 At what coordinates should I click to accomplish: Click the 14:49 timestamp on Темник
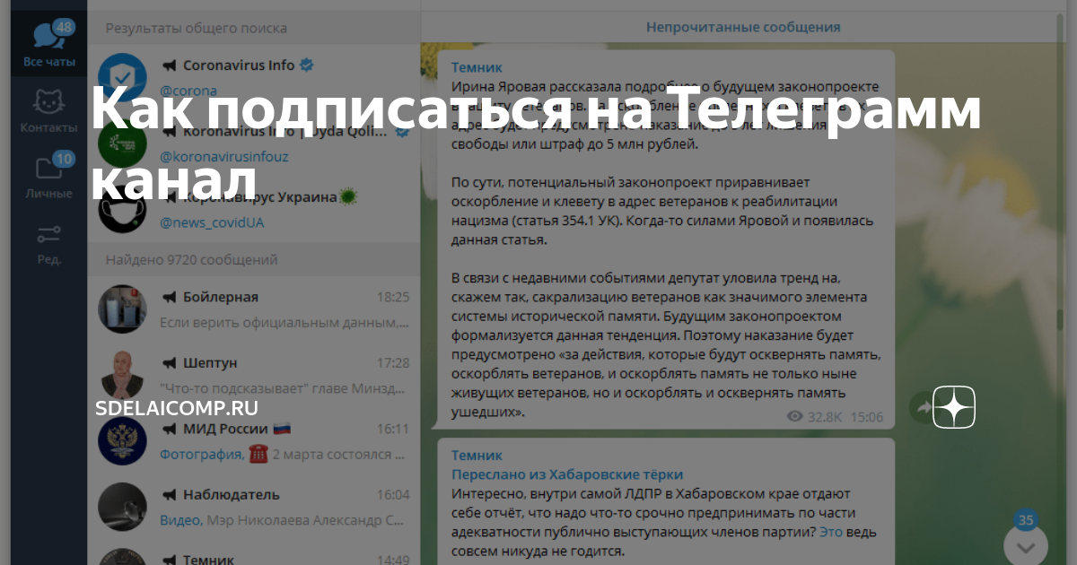[x=393, y=561]
